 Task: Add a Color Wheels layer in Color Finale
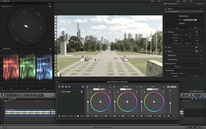click(x=59, y=87)
